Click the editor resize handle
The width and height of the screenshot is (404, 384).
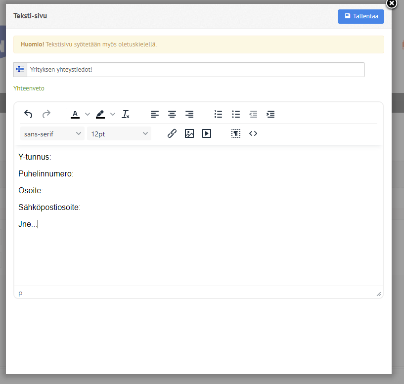click(378, 294)
